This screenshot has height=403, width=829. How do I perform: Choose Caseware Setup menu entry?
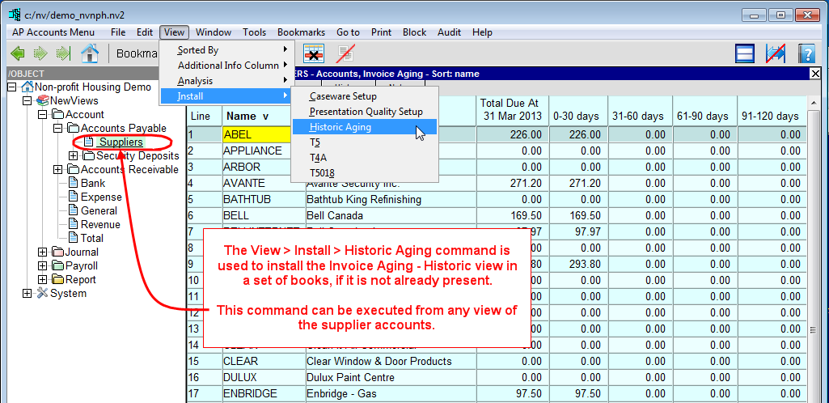pyautogui.click(x=343, y=96)
